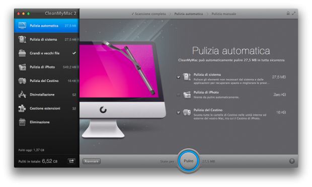This screenshot has width=312, height=187.
Task: Click the Pulizia di sistema title in list
Action: [x=207, y=75]
